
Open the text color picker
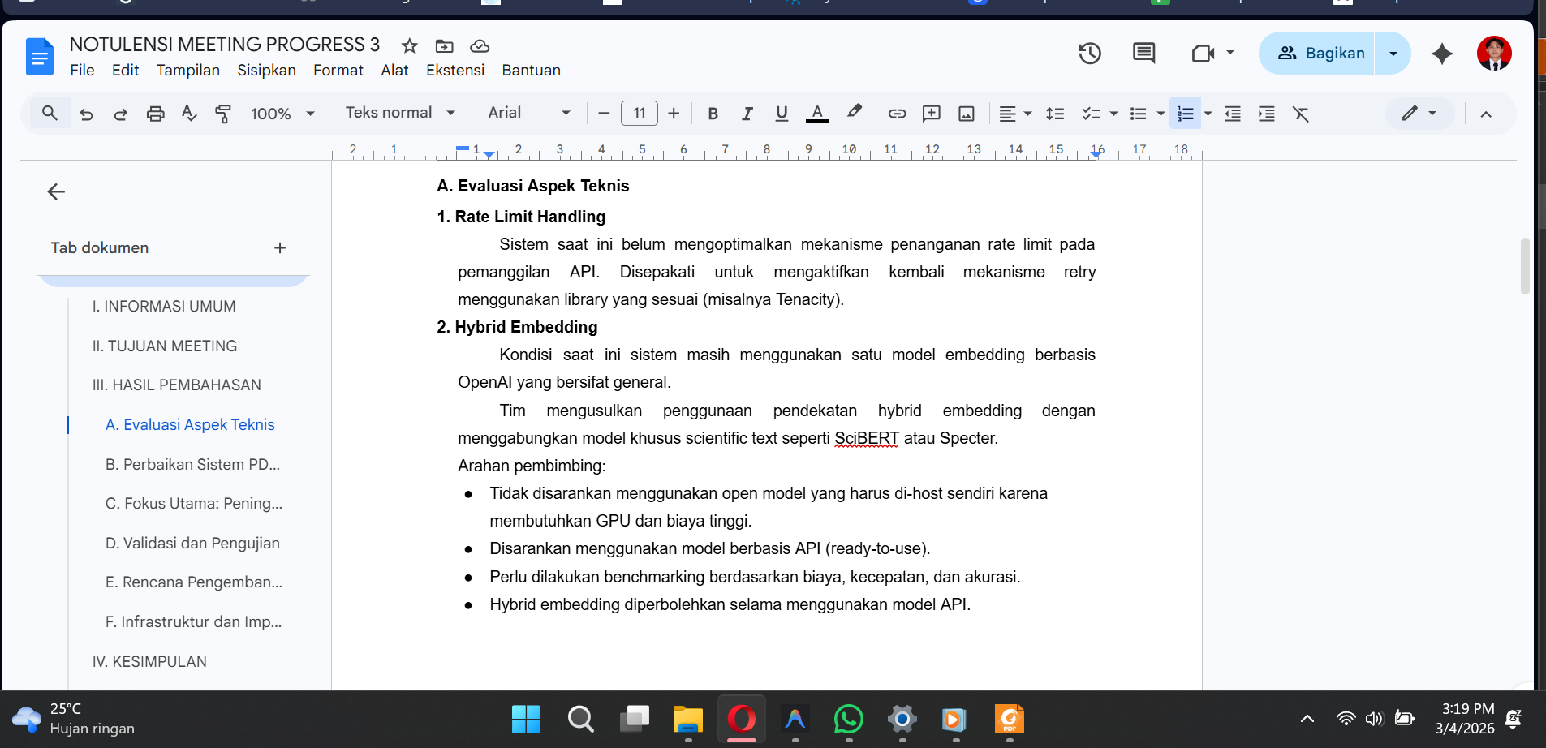[817, 114]
